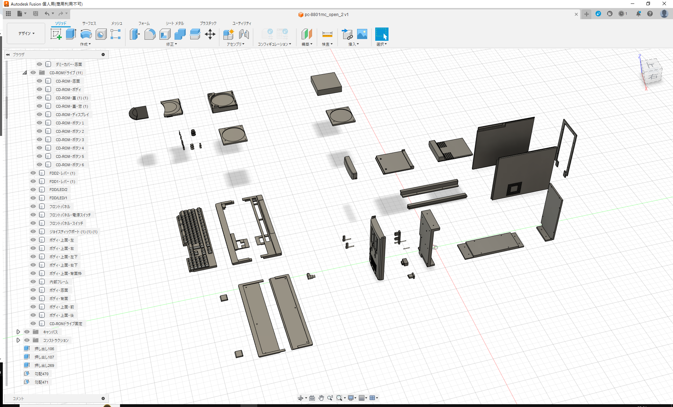
Task: Create a new component via assembly icon
Action: pos(229,34)
